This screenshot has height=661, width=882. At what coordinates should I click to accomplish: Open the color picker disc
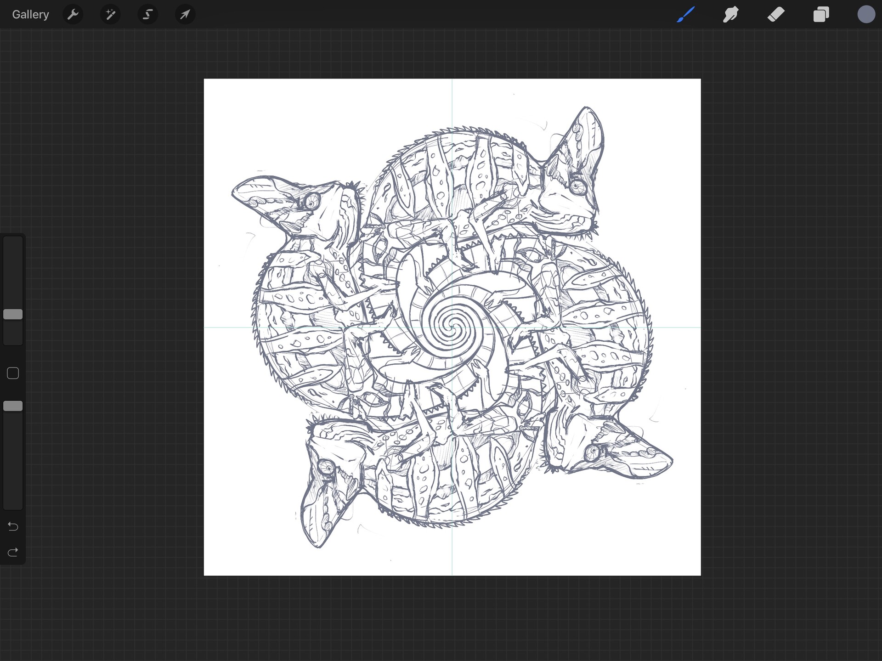[866, 14]
